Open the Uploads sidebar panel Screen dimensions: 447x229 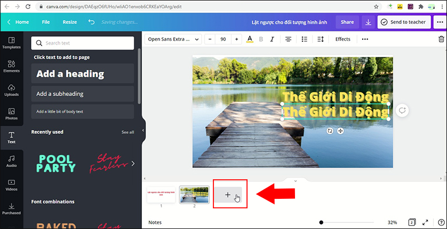(x=11, y=90)
